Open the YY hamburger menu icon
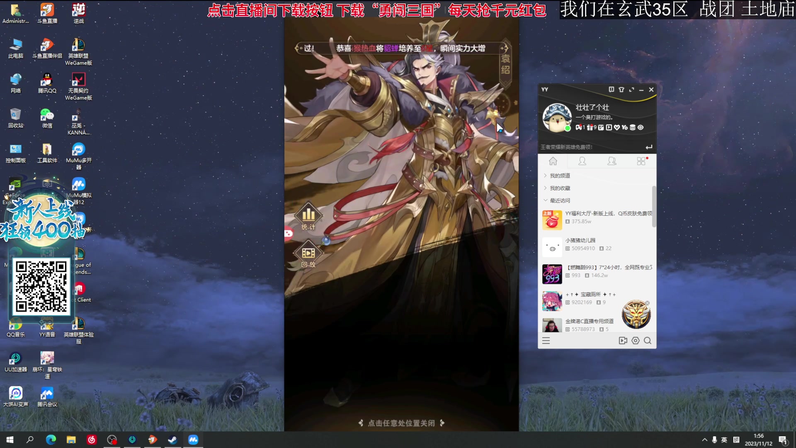The height and width of the screenshot is (448, 796). (x=546, y=341)
